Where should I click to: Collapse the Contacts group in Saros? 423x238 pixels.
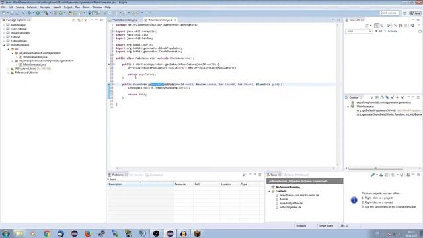pos(269,191)
